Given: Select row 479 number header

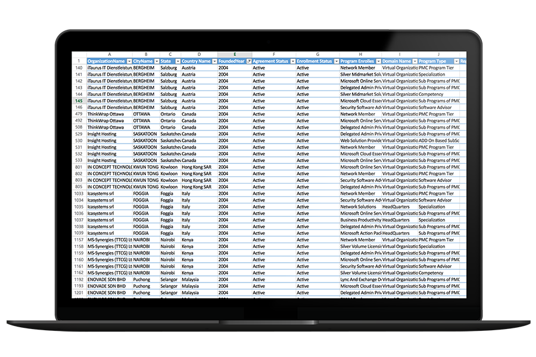Looking at the screenshot, I should (x=79, y=114).
